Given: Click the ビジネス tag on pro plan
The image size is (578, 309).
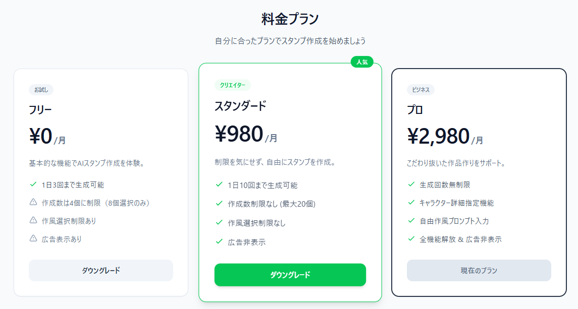Looking at the screenshot, I should [421, 90].
